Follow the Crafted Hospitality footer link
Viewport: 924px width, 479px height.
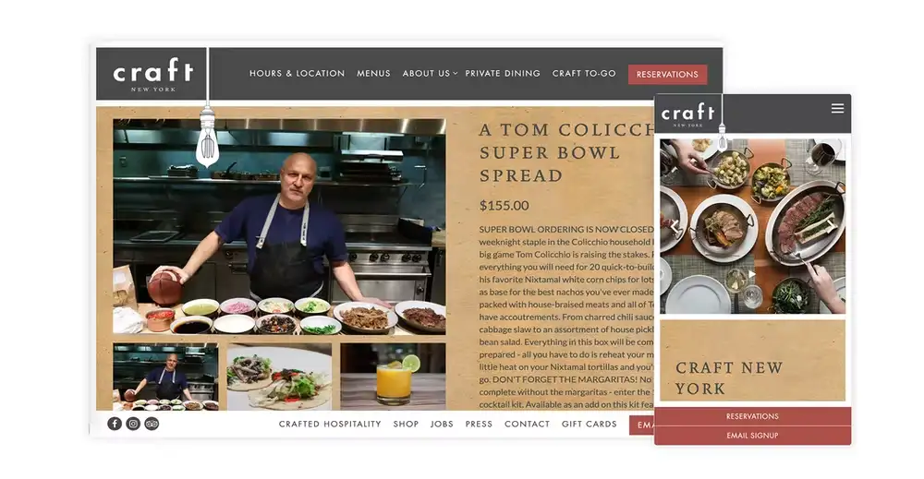click(330, 424)
